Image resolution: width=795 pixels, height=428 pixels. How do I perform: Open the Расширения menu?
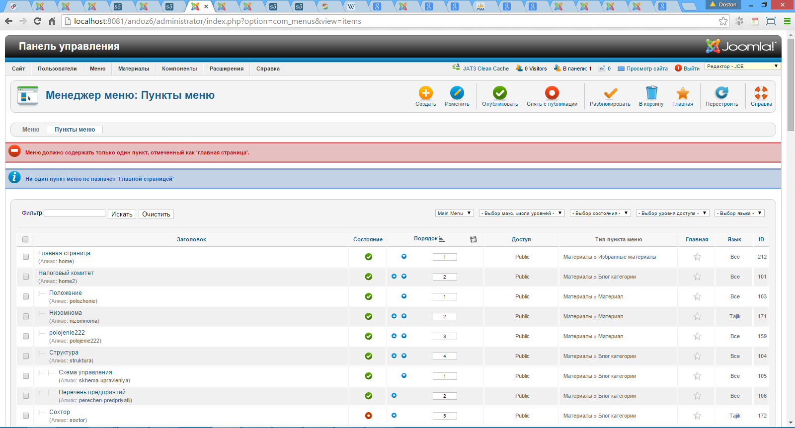coord(227,69)
